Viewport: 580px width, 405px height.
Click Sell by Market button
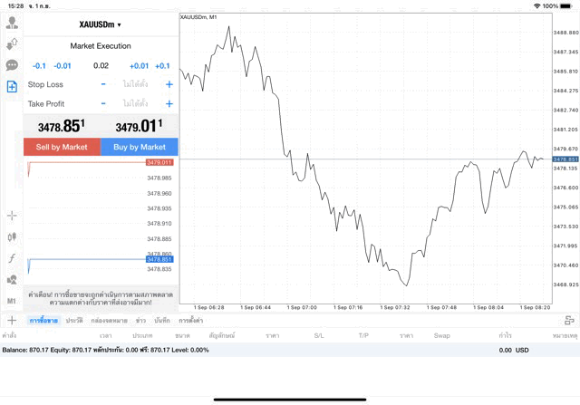coord(62,147)
